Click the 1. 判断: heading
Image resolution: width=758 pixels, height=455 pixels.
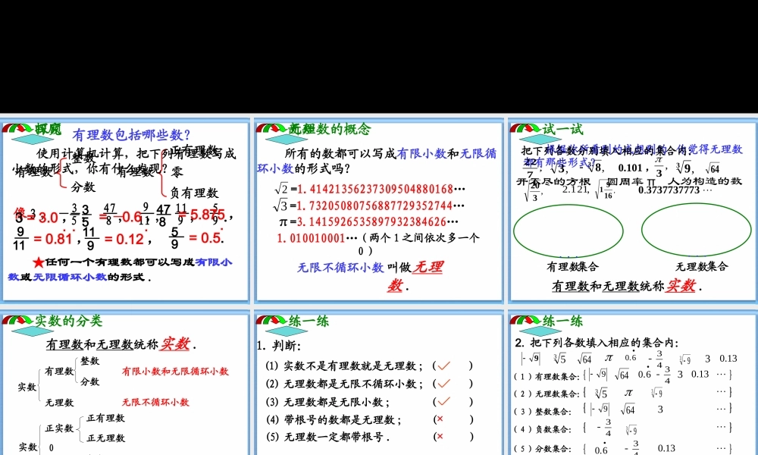tap(279, 346)
